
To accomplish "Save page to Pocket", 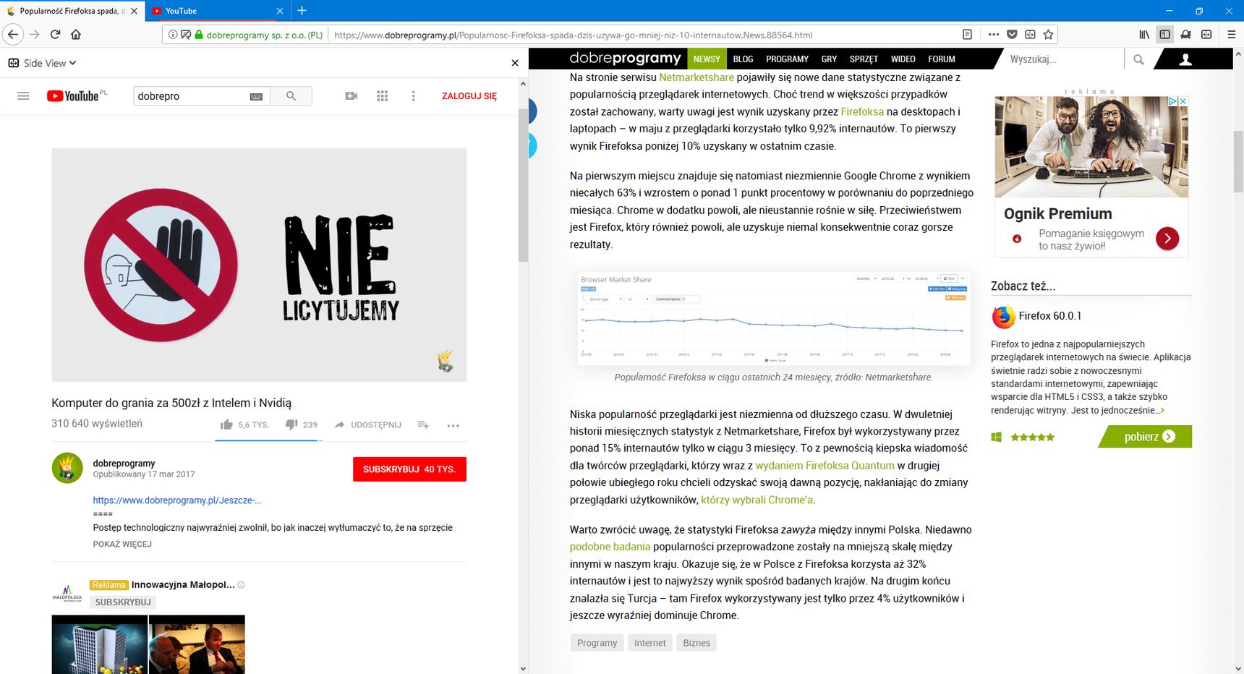I will tap(1012, 34).
